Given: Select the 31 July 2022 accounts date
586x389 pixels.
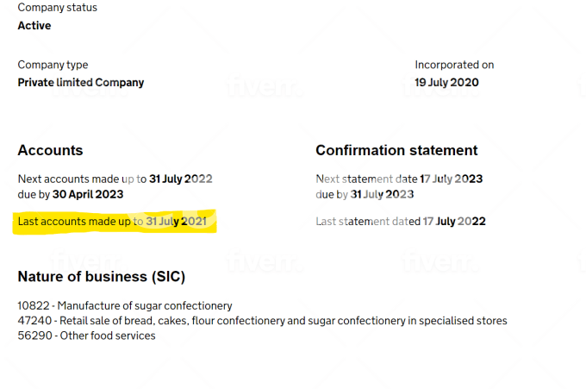Looking at the screenshot, I should tap(180, 179).
